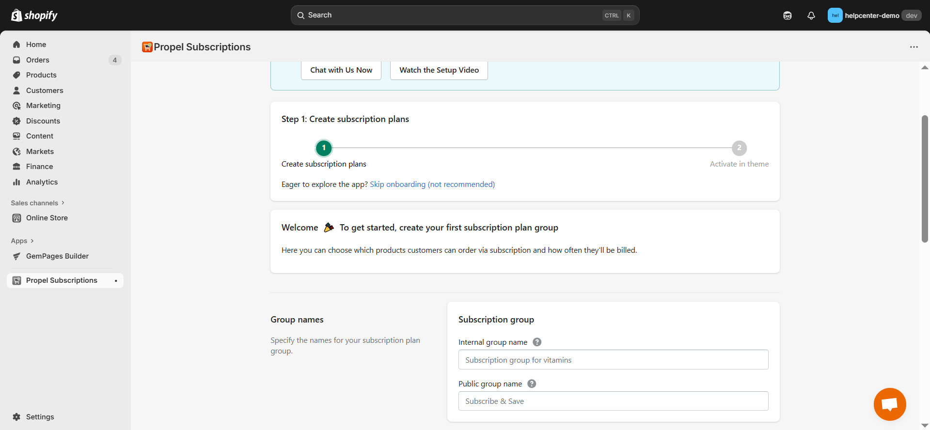The height and width of the screenshot is (430, 930).
Task: Click the vertical page scrollbar
Action: [x=925, y=179]
